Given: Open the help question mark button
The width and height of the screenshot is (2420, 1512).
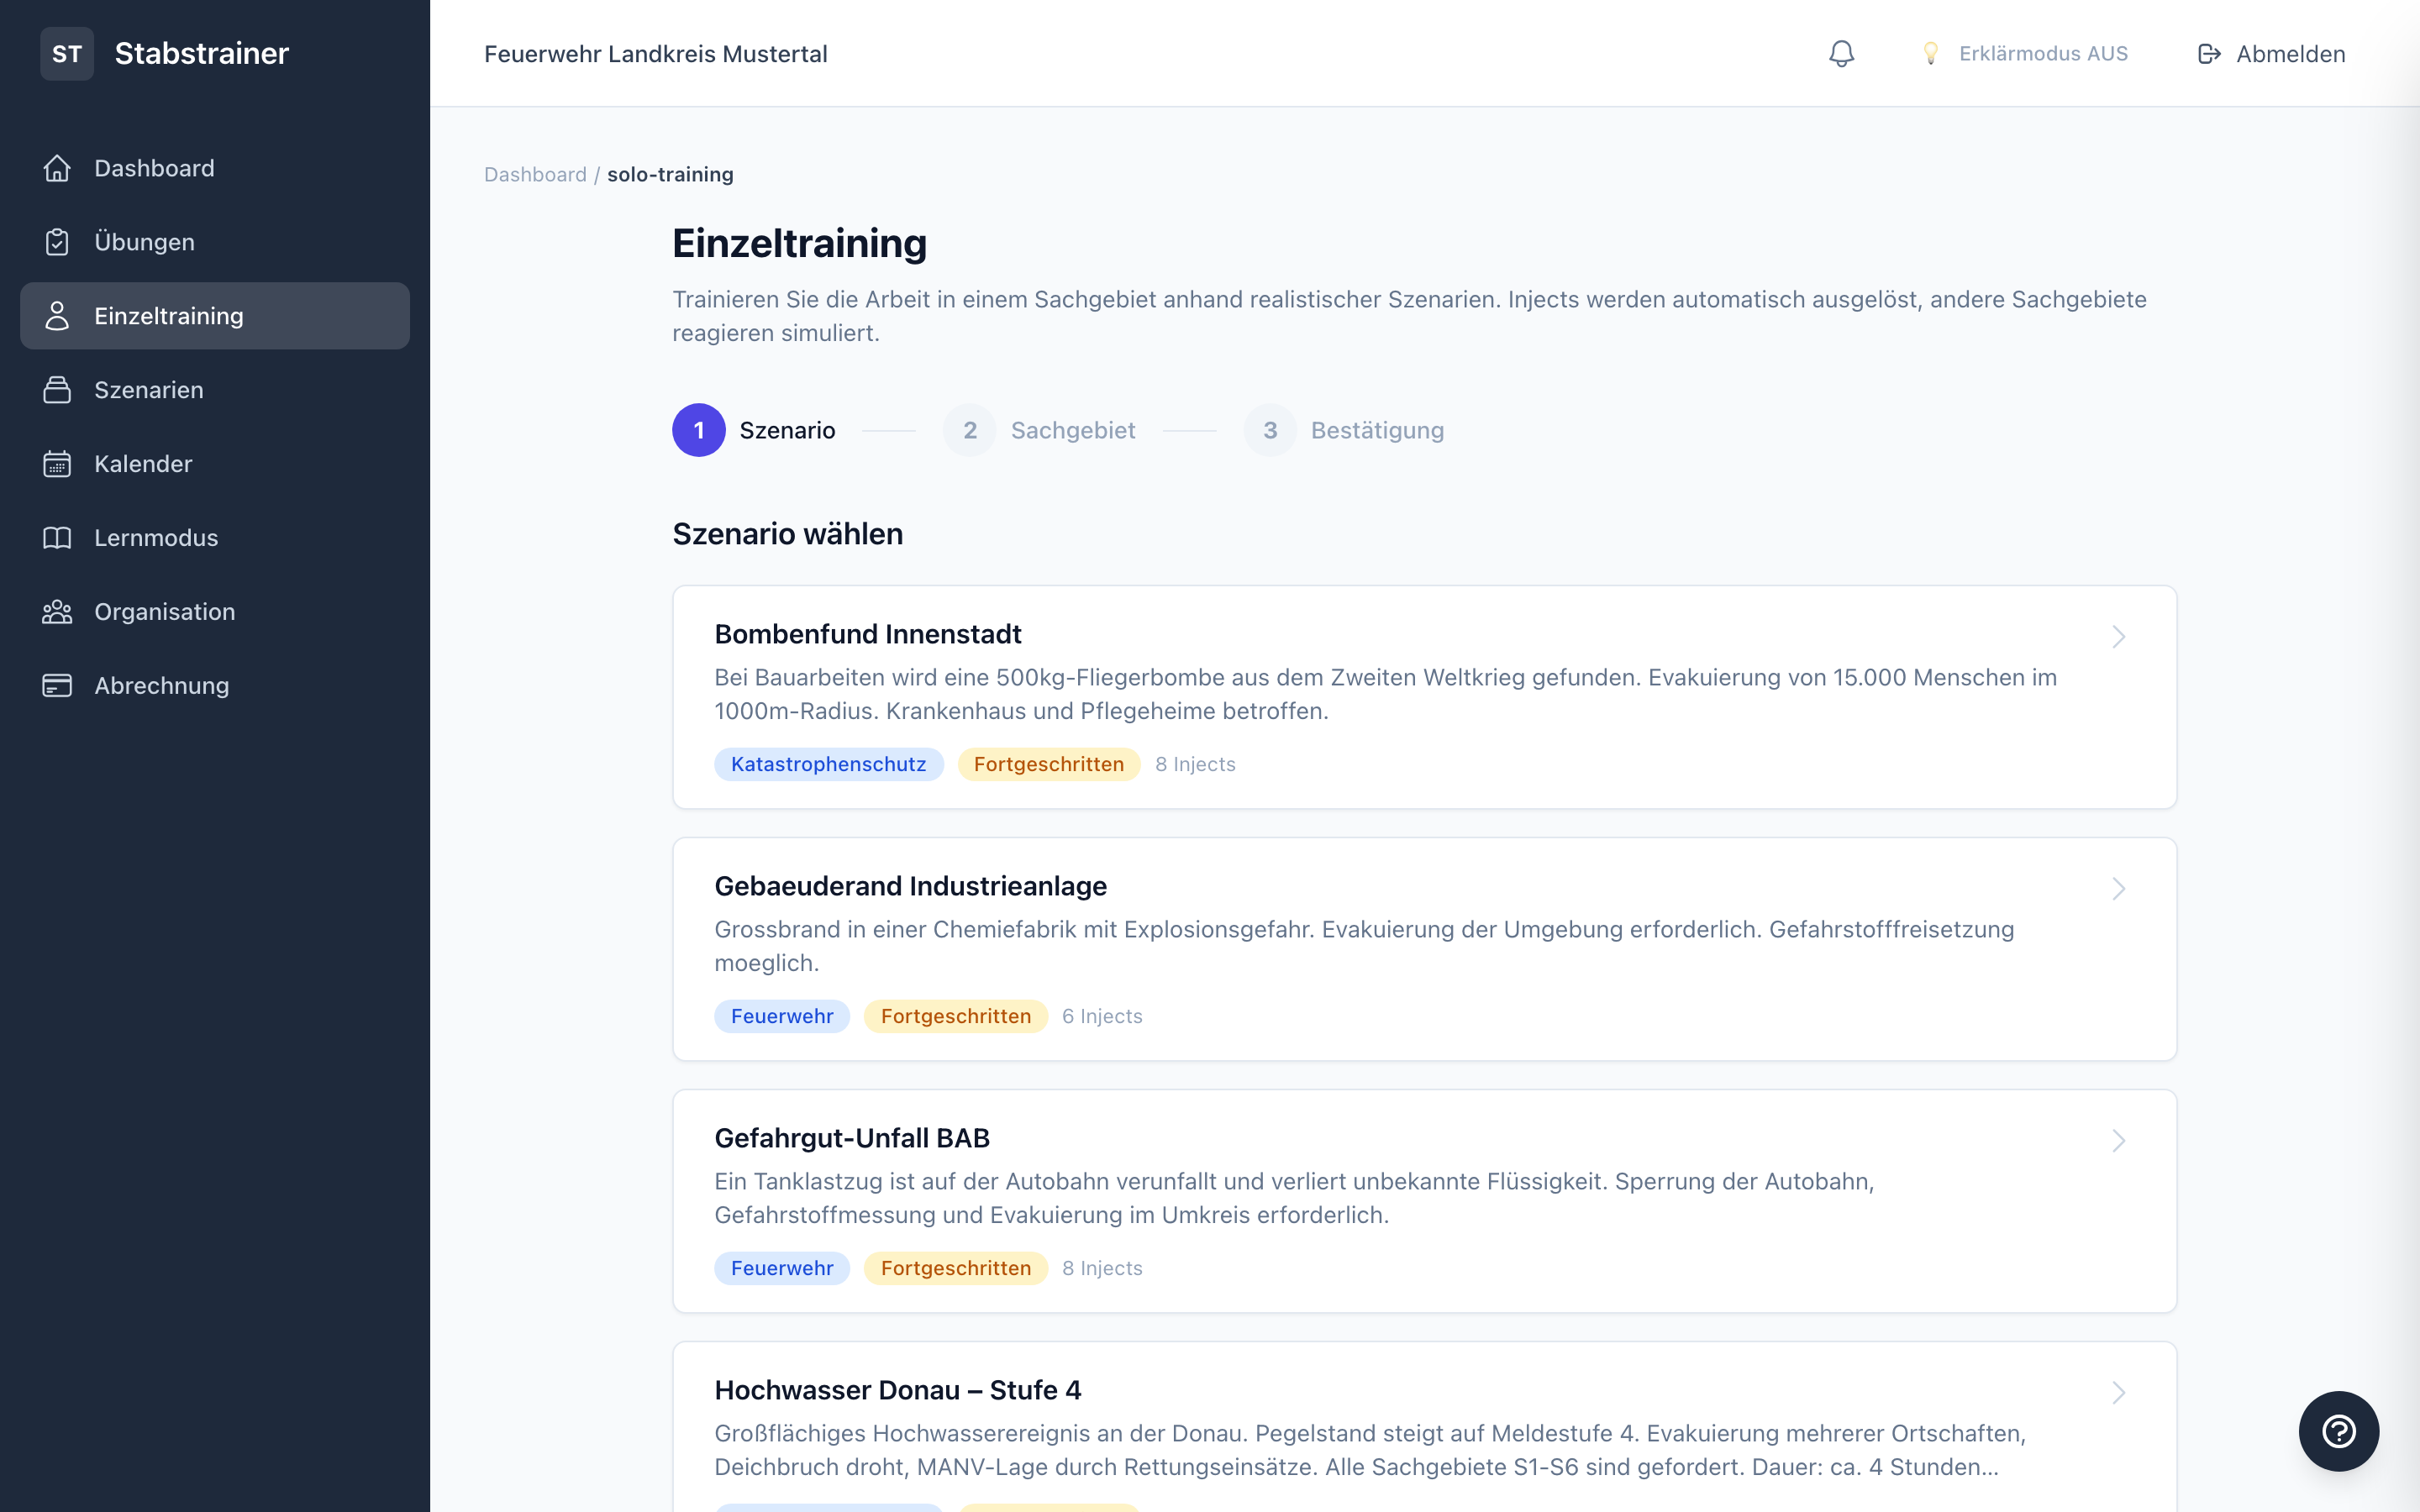Looking at the screenshot, I should 2338,1431.
